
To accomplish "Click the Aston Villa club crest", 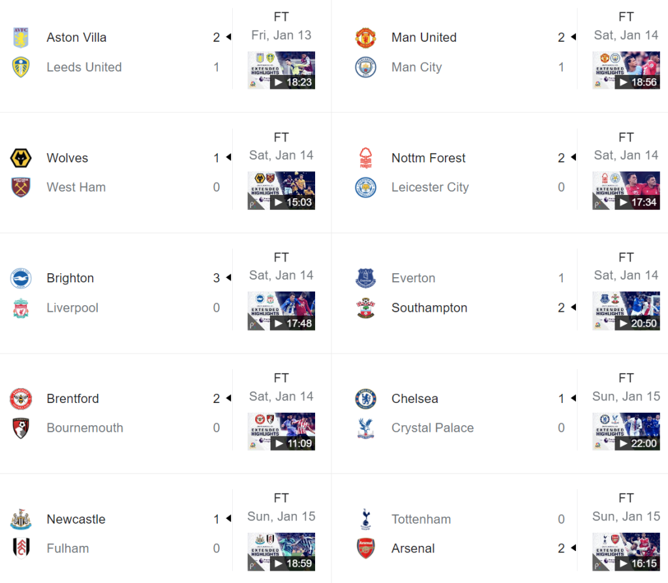I will (21, 37).
